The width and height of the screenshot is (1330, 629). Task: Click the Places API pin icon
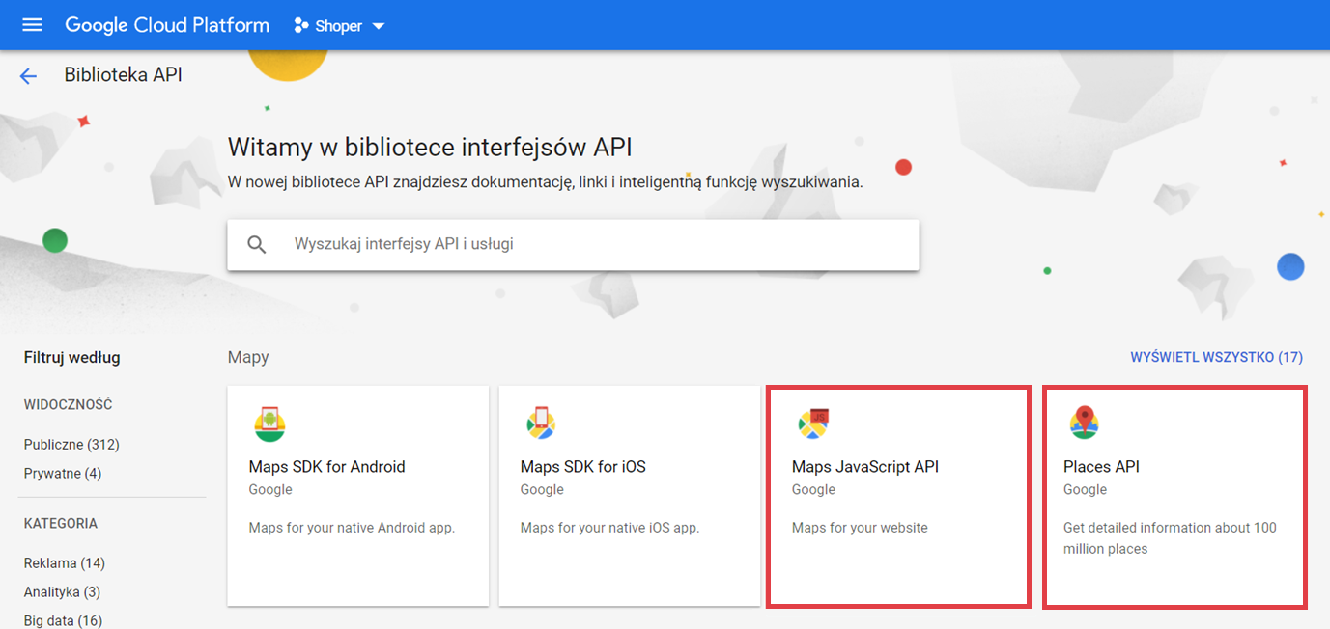(x=1085, y=423)
